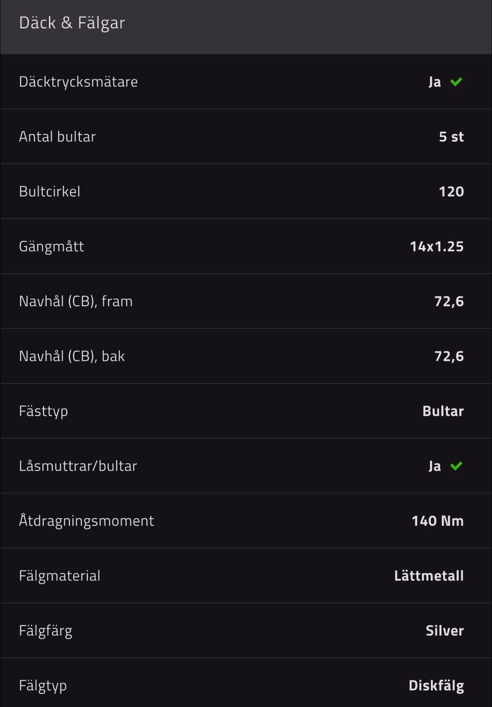This screenshot has height=707, width=492.
Task: Select the Navhål (CB), fram label
Action: click(76, 301)
